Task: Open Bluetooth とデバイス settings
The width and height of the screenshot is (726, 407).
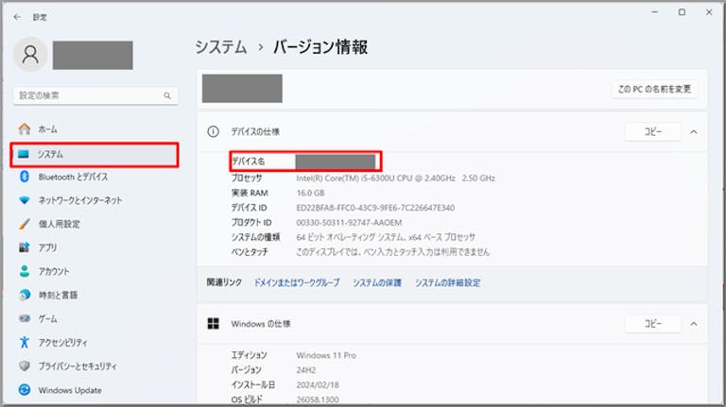Action: [x=95, y=177]
